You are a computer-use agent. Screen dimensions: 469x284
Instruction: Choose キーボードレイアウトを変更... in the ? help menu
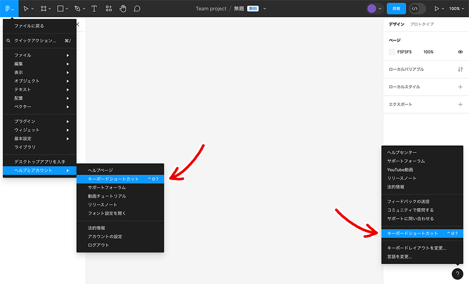[422, 248]
